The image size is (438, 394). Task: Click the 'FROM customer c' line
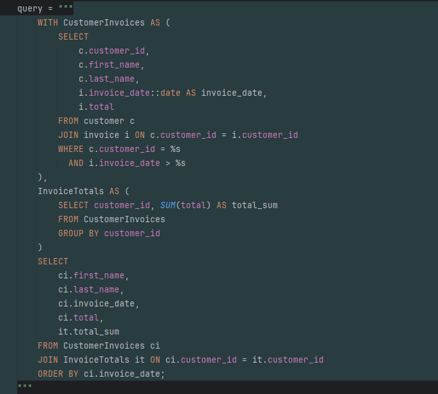[x=96, y=121]
